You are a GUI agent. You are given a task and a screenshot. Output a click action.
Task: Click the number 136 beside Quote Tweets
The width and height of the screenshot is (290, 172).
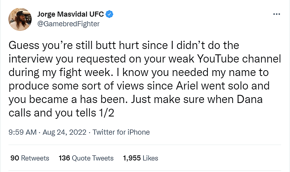click(64, 158)
